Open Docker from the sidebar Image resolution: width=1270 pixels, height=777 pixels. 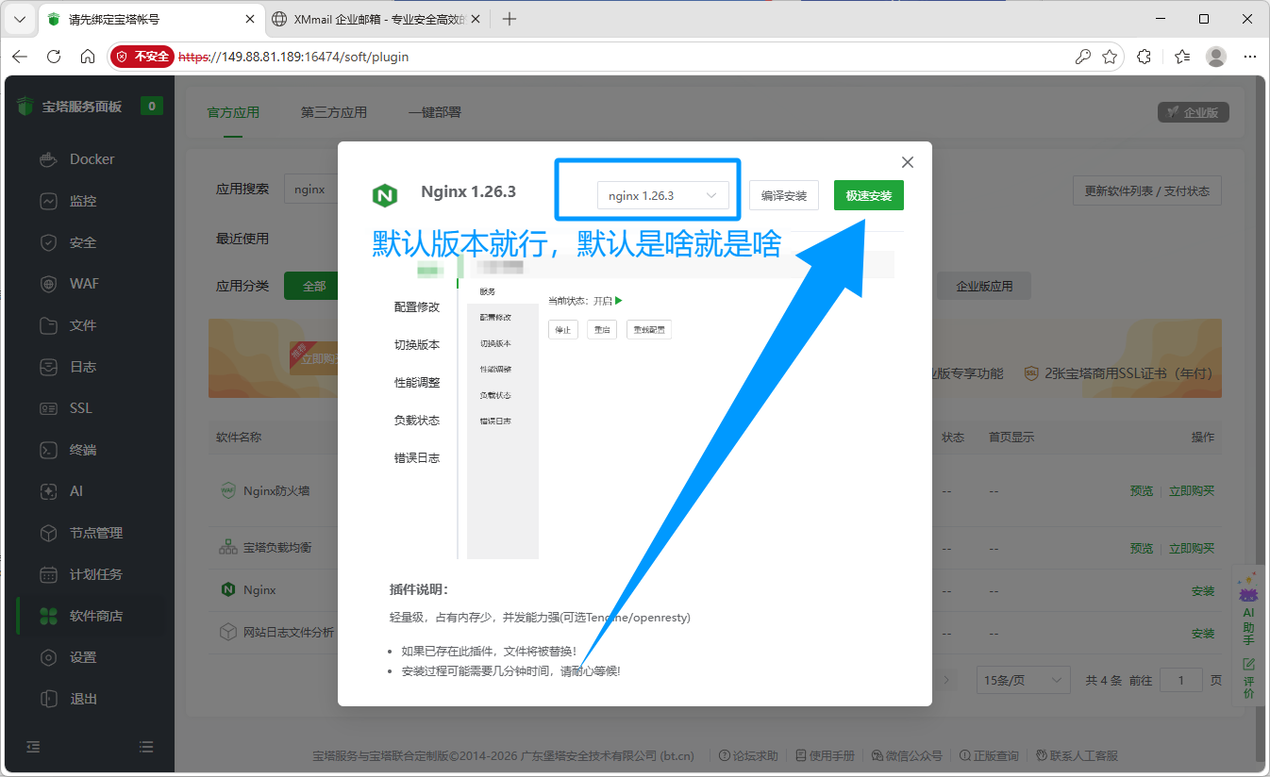tap(92, 159)
